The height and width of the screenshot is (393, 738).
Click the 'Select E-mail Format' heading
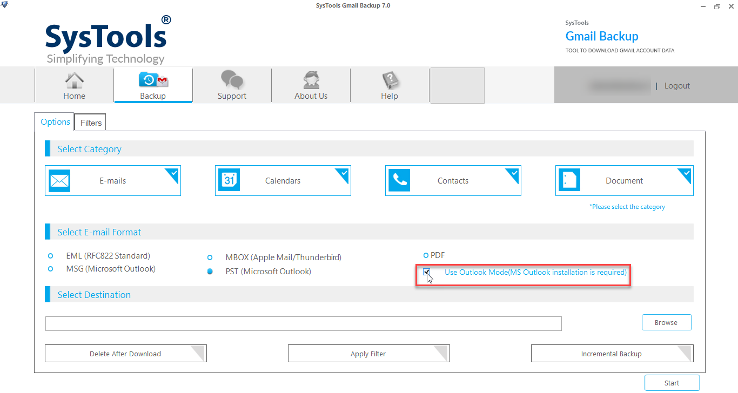99,232
